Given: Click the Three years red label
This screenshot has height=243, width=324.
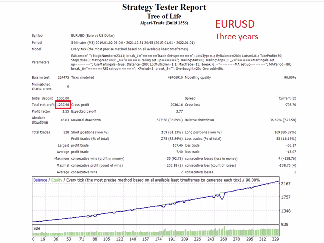Looking at the screenshot, I should [236, 37].
